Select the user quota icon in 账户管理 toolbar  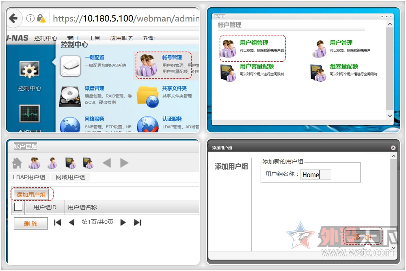70,163
